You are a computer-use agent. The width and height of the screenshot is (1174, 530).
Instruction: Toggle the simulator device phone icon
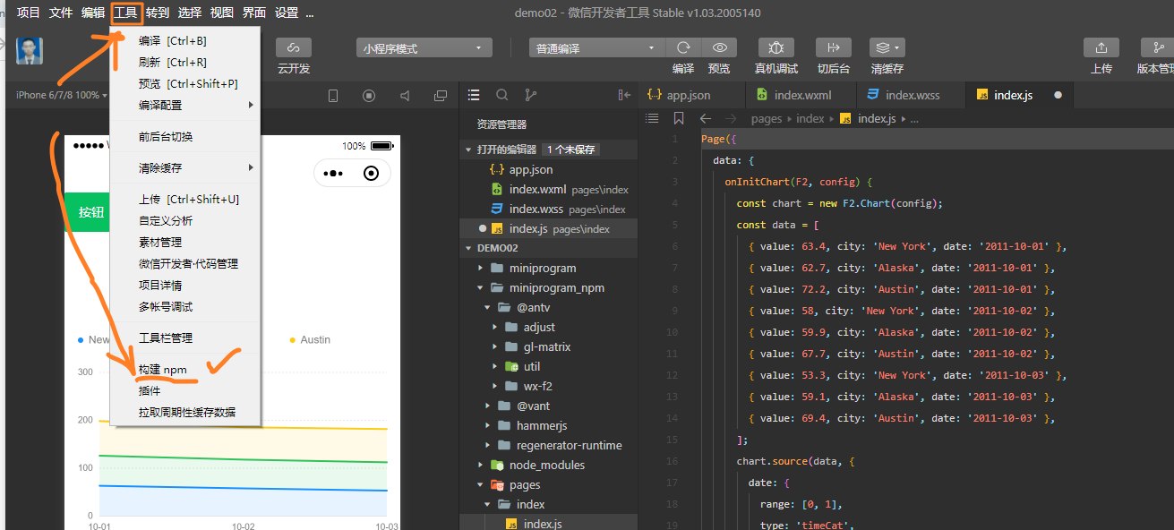(333, 96)
